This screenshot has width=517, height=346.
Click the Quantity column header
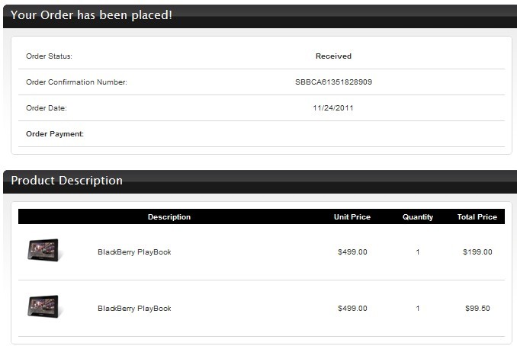418,217
